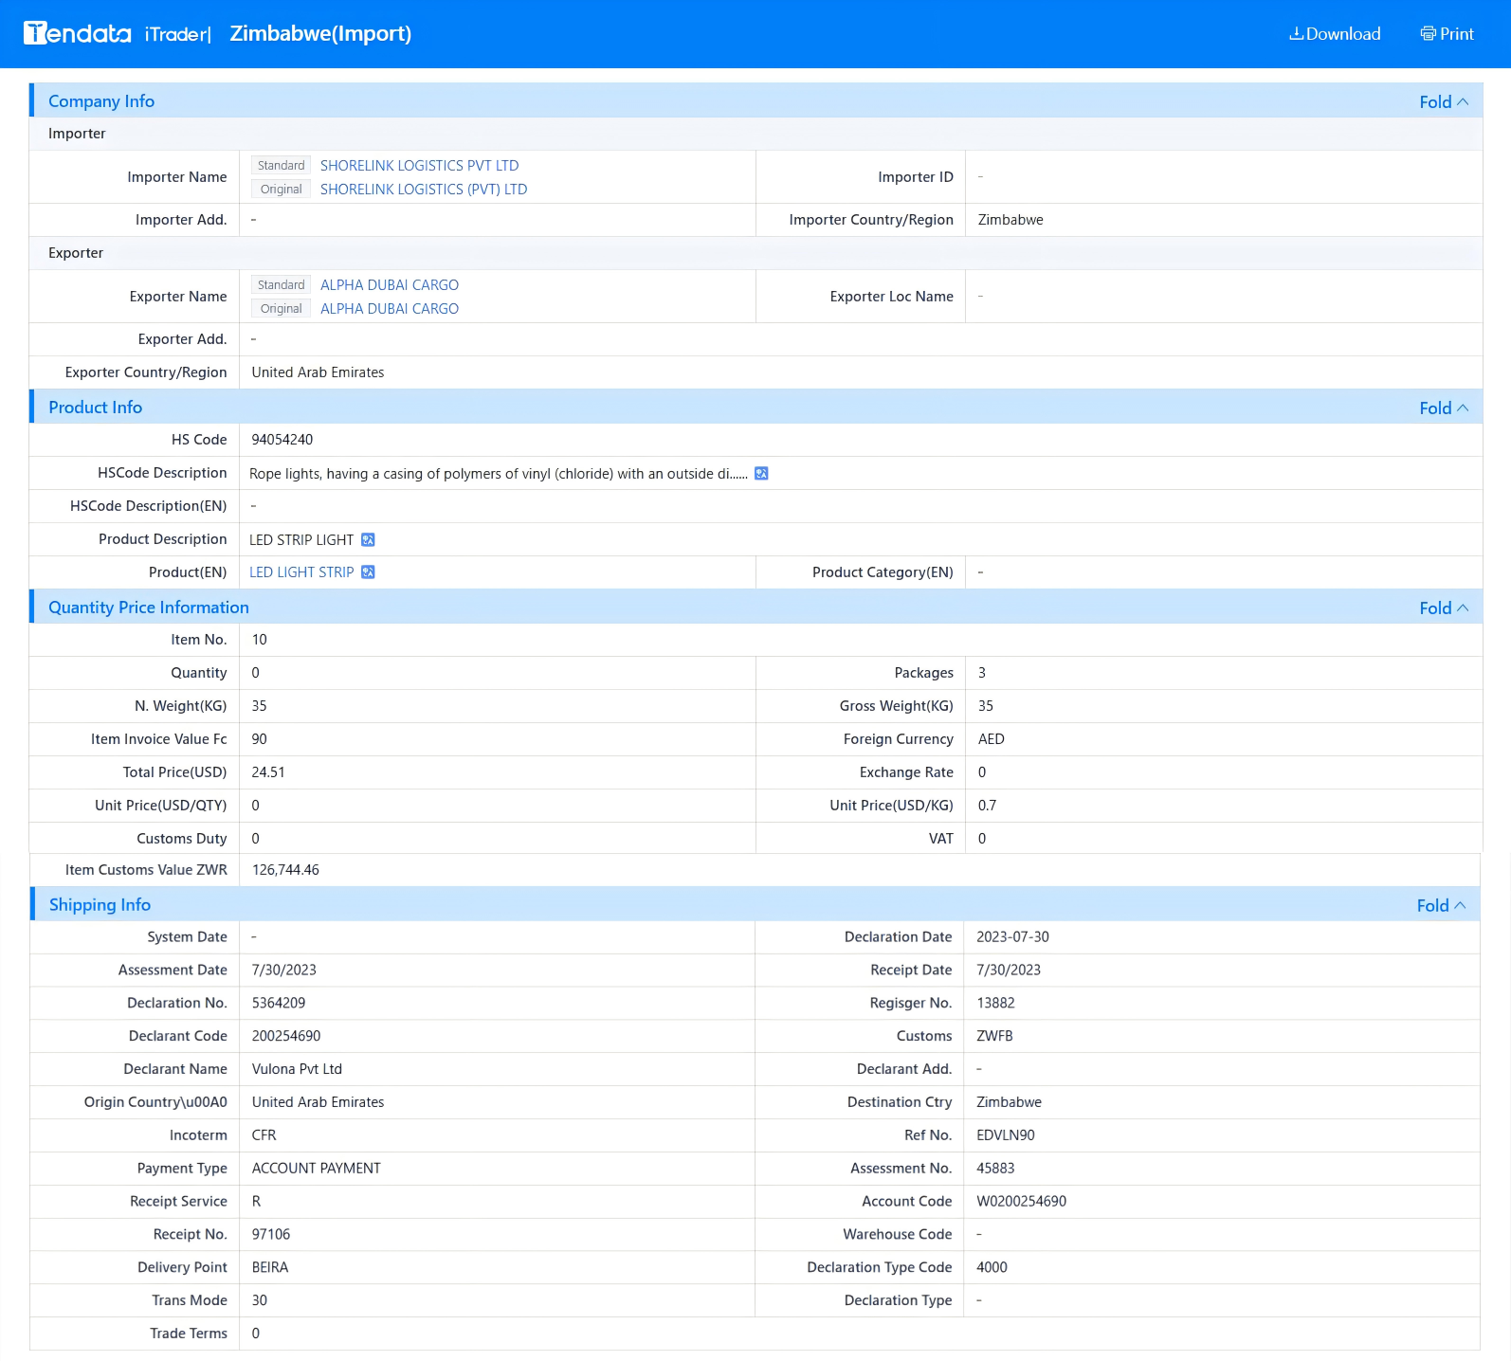Click translate icon next to LED STRIP LIGHT
Image resolution: width=1511 pixels, height=1361 pixels.
tap(369, 540)
